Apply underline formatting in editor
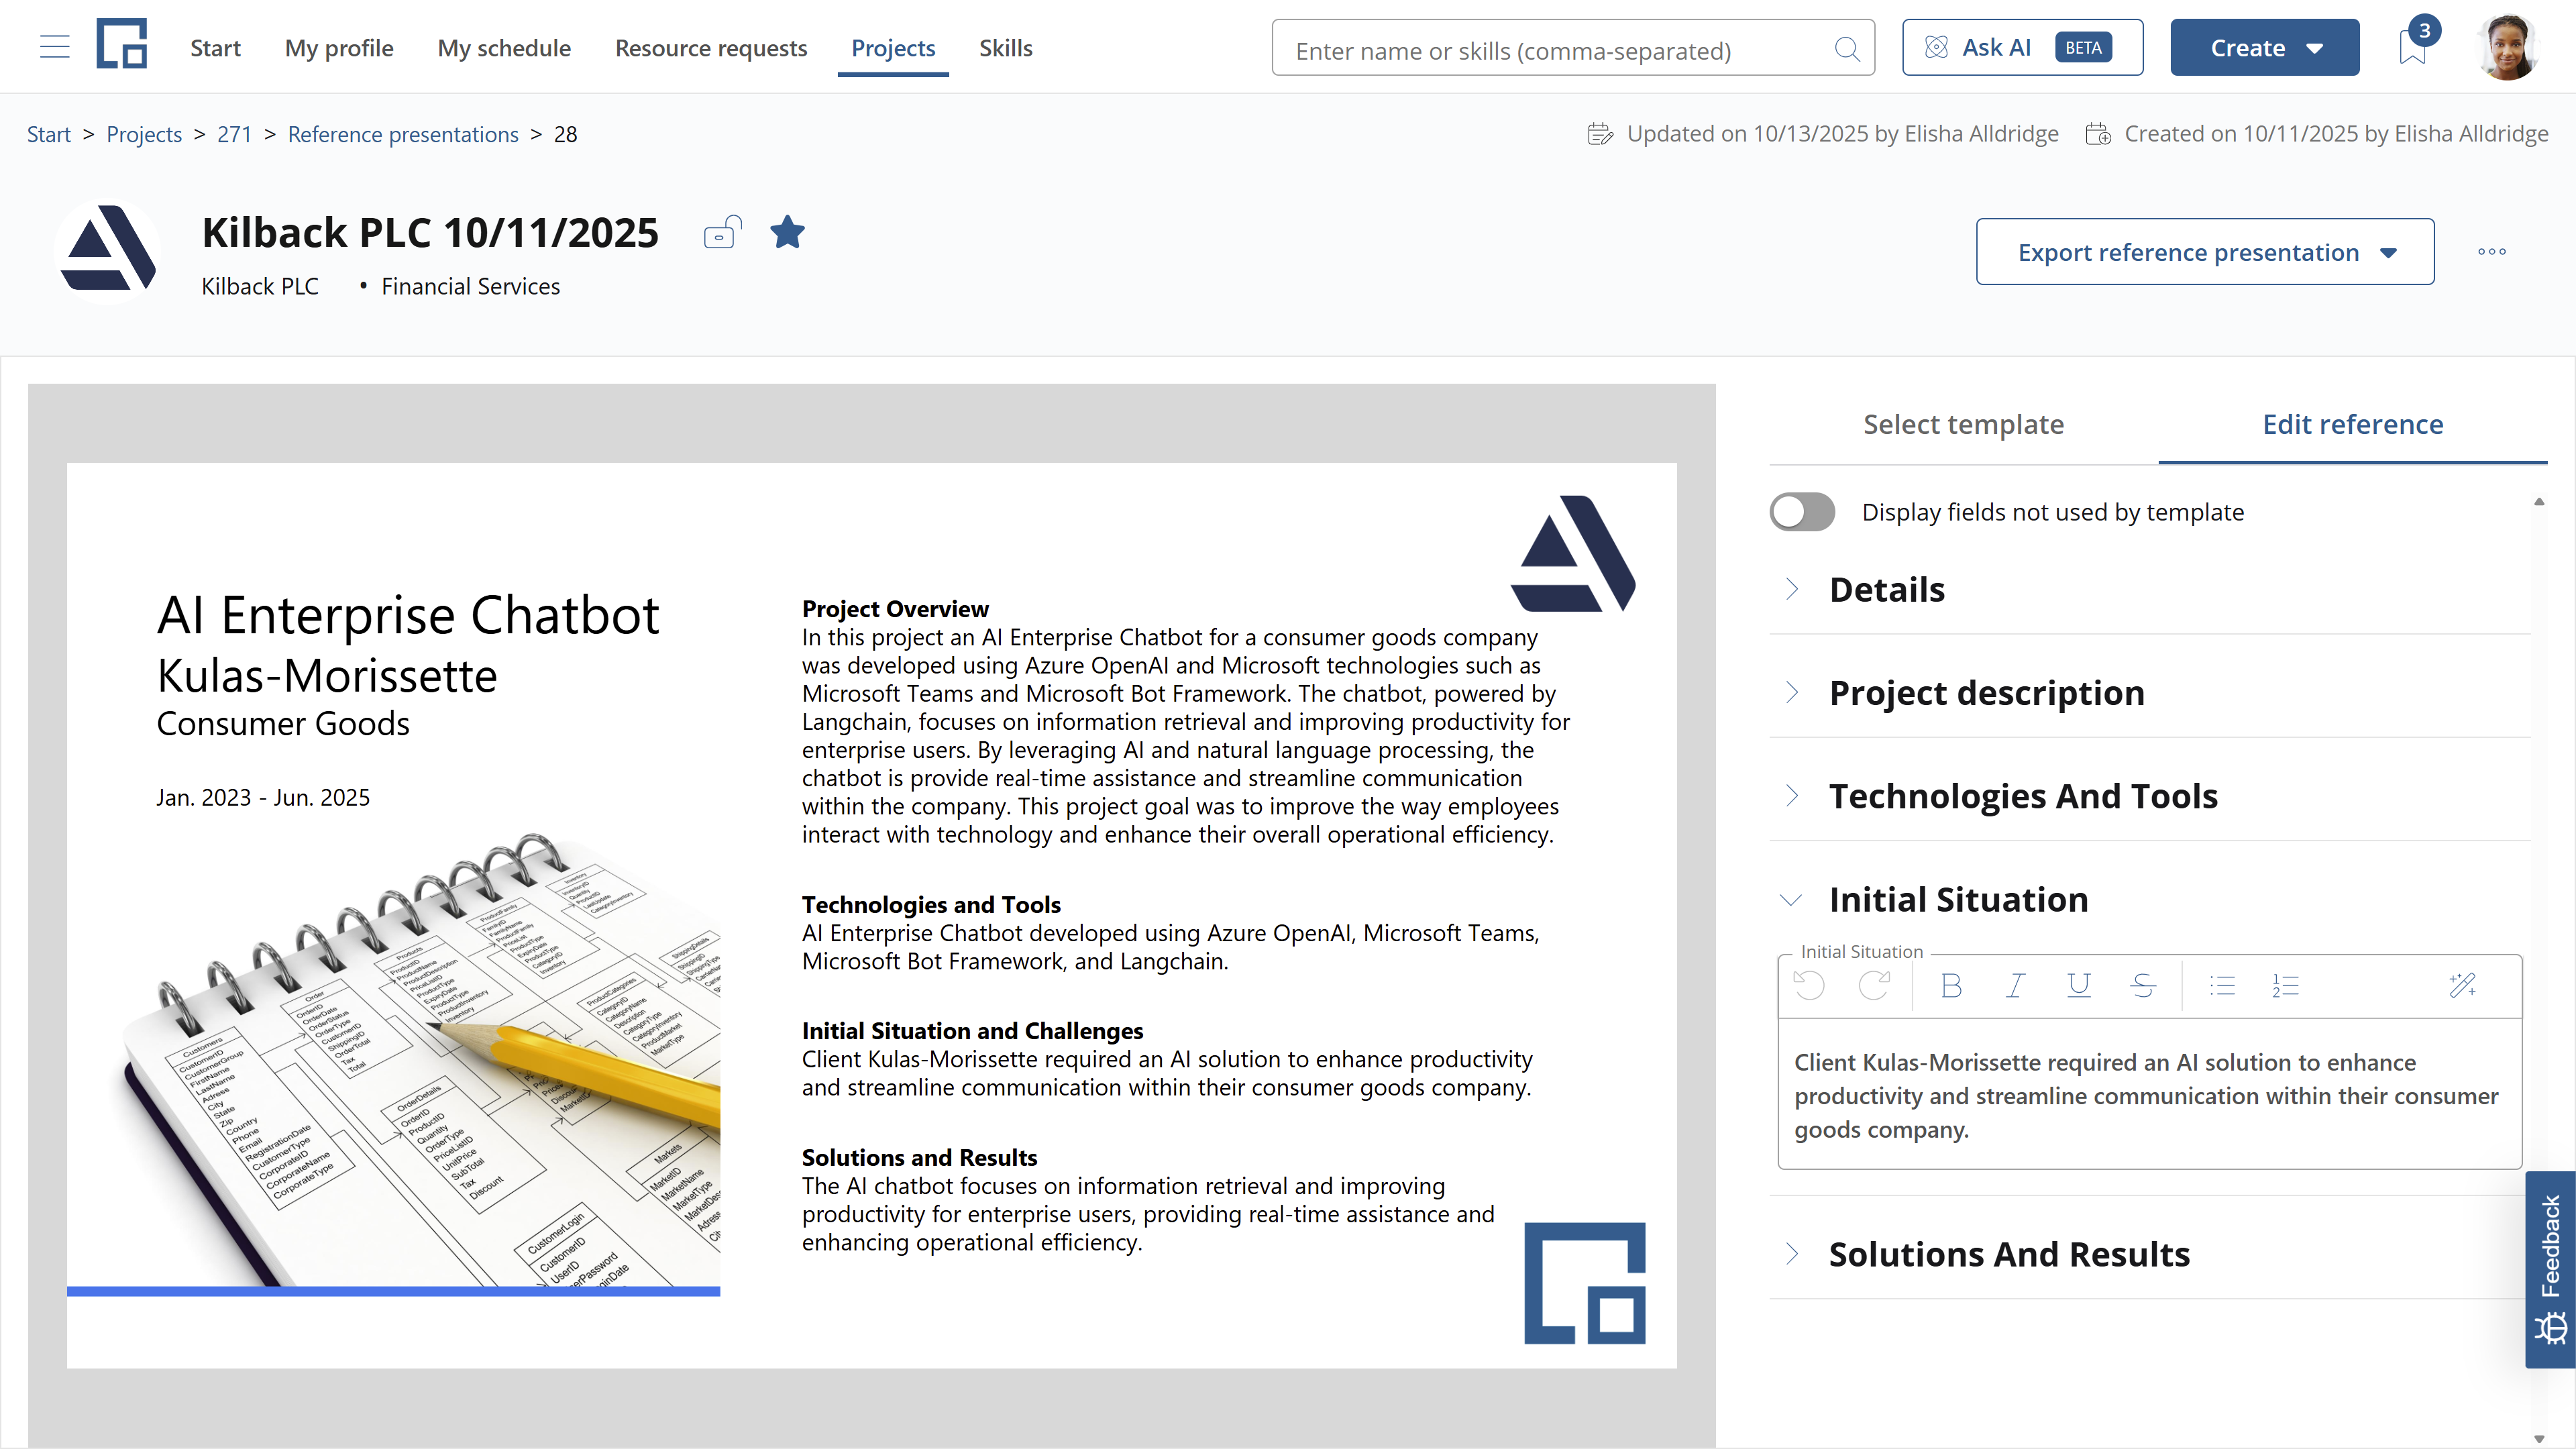The width and height of the screenshot is (2576, 1449). coord(2079,985)
